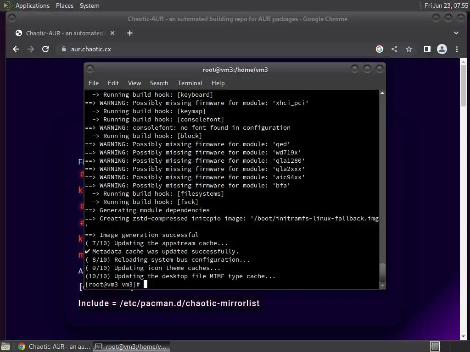Viewport: 470px width, 352px height.
Task: Click terminal title root@vm3:/home/vm3
Action: pos(235,70)
